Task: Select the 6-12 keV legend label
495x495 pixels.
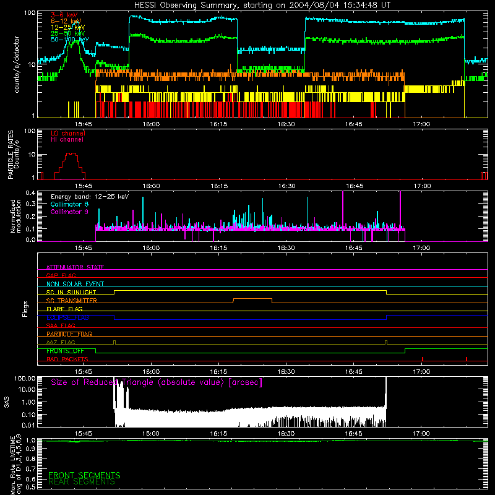Action: (66, 21)
